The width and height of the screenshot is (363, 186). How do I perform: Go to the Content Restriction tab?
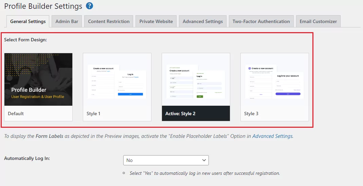coord(109,21)
